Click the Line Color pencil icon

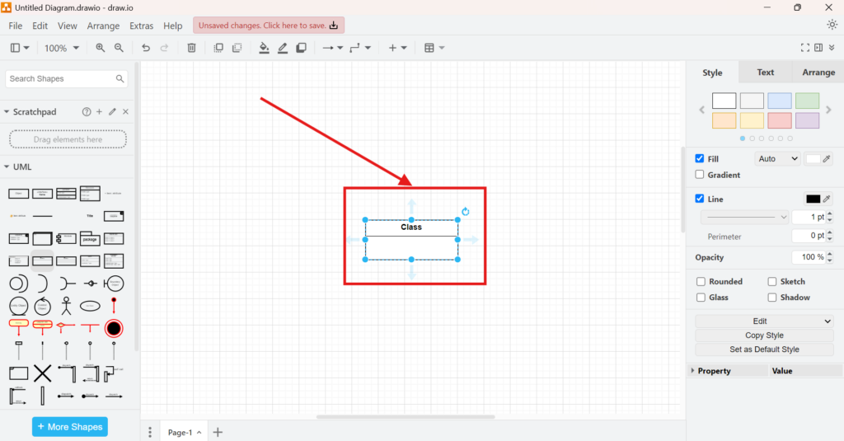(x=283, y=48)
